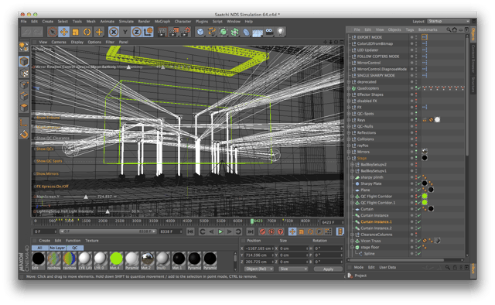Open the Edit Render Settings gear clapperboard

coord(186,32)
